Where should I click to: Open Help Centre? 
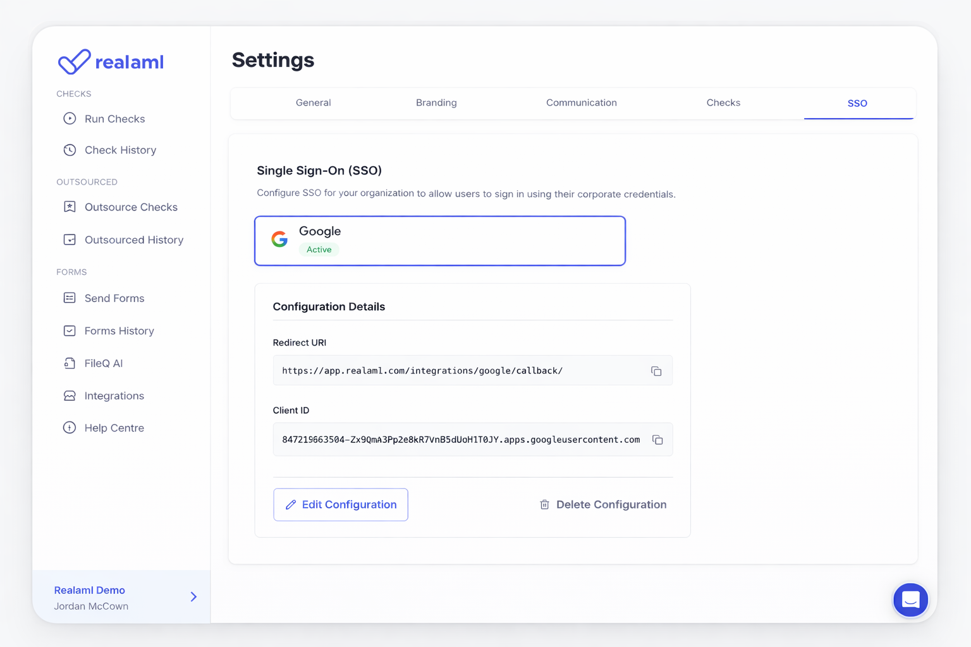click(114, 428)
